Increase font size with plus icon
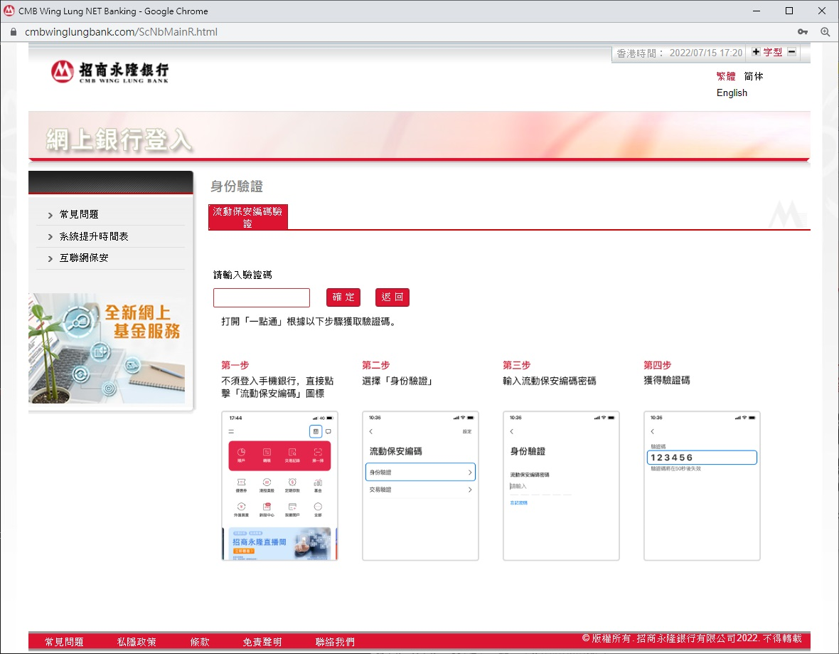This screenshot has width=839, height=654. click(x=756, y=52)
